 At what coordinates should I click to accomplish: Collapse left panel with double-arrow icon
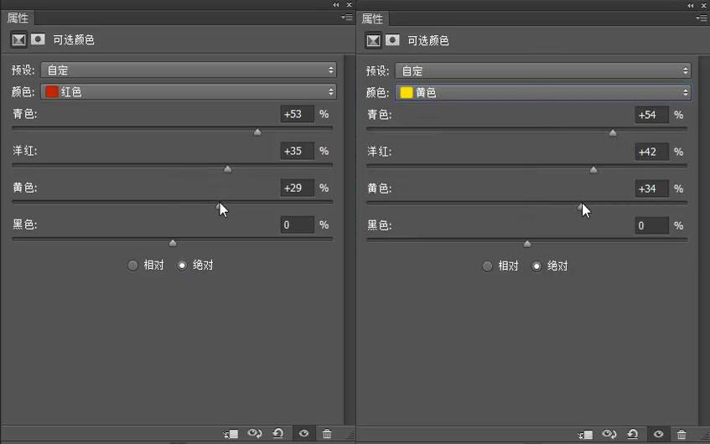(x=335, y=4)
